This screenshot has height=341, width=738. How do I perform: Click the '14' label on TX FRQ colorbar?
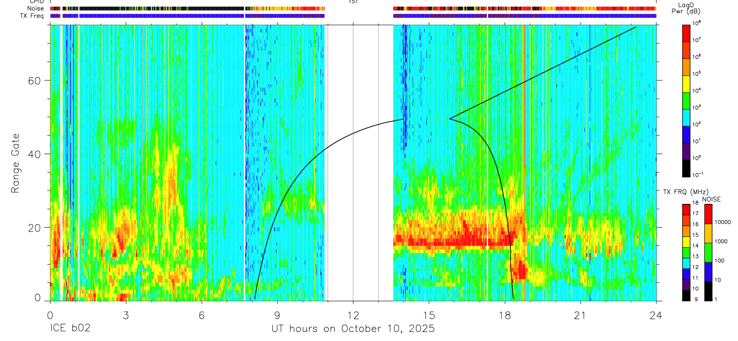[x=696, y=247]
